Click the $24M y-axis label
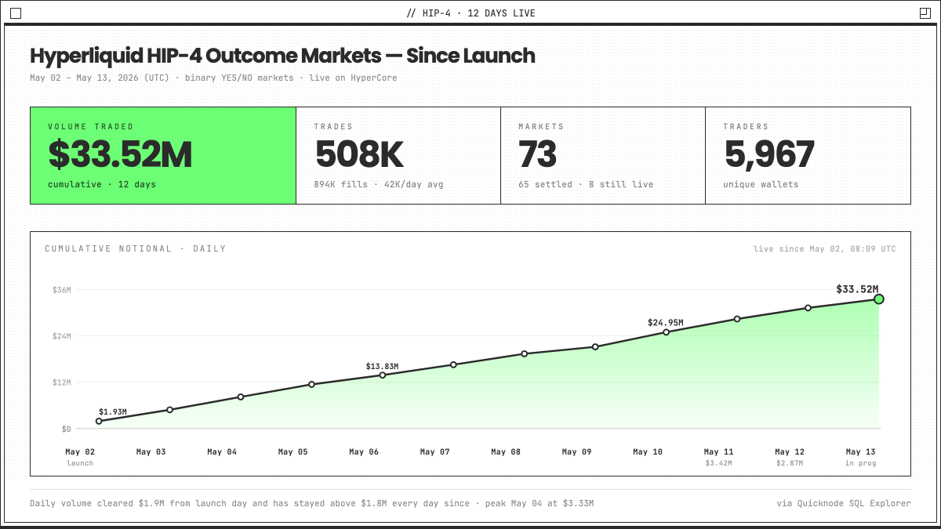 click(62, 336)
